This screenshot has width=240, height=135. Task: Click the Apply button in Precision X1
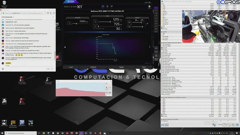121,67
